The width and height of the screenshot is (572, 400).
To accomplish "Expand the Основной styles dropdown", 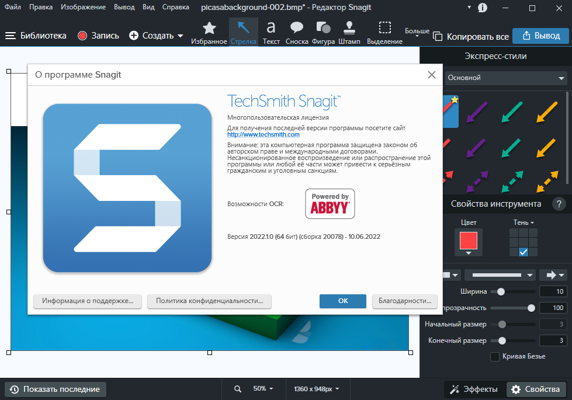I will click(505, 78).
